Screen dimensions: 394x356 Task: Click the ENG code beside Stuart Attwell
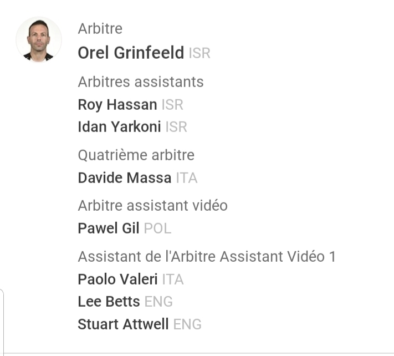click(187, 324)
